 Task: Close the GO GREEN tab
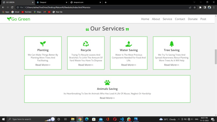click(x=33, y=2)
